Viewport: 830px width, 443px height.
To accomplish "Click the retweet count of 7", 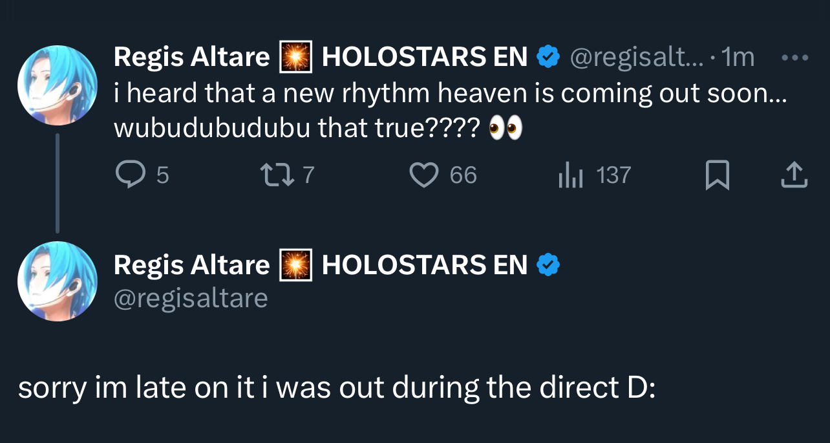I will pos(308,175).
